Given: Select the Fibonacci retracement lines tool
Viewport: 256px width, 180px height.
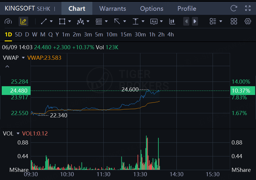Looking at the screenshot, I should [x=99, y=21].
